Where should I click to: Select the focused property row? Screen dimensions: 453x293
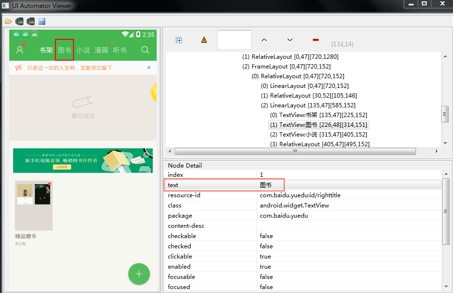pos(303,287)
